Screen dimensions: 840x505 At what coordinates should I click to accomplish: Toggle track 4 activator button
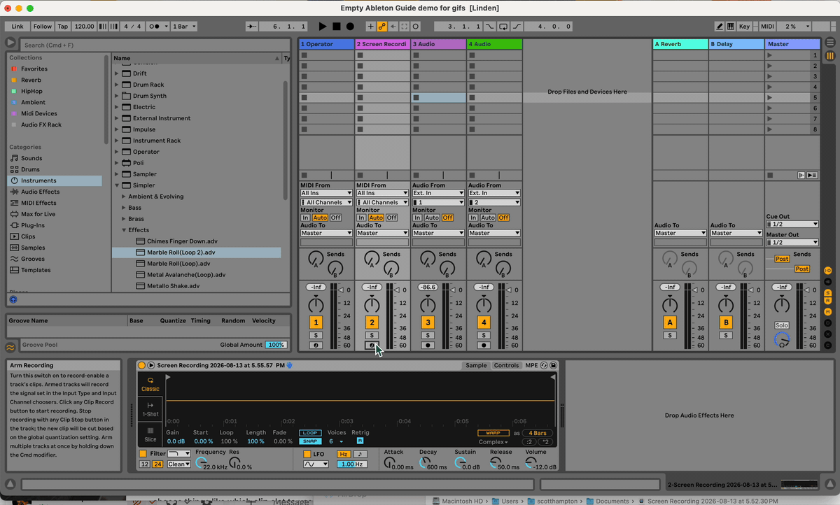(x=484, y=322)
